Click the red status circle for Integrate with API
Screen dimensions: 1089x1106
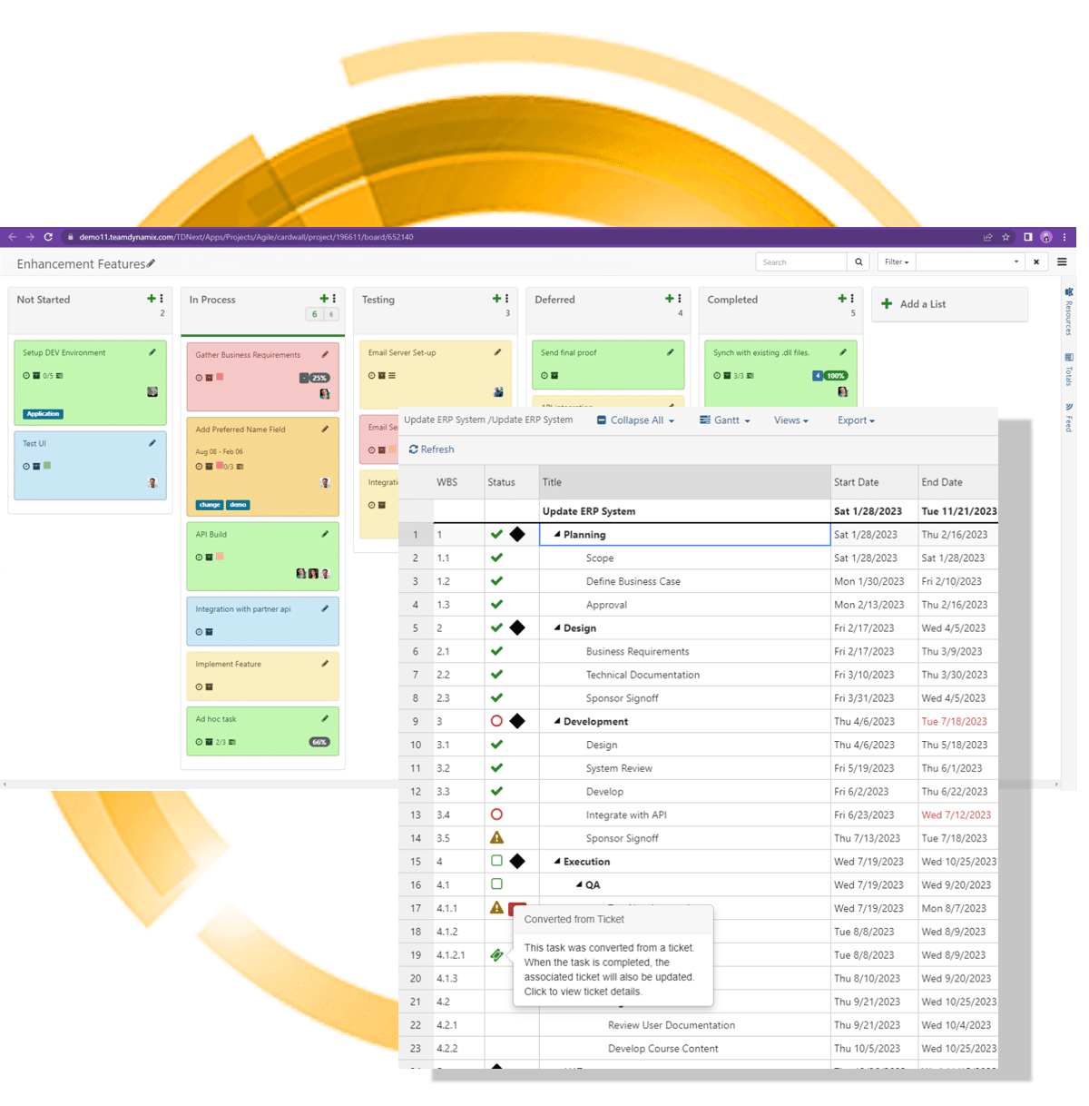(496, 815)
